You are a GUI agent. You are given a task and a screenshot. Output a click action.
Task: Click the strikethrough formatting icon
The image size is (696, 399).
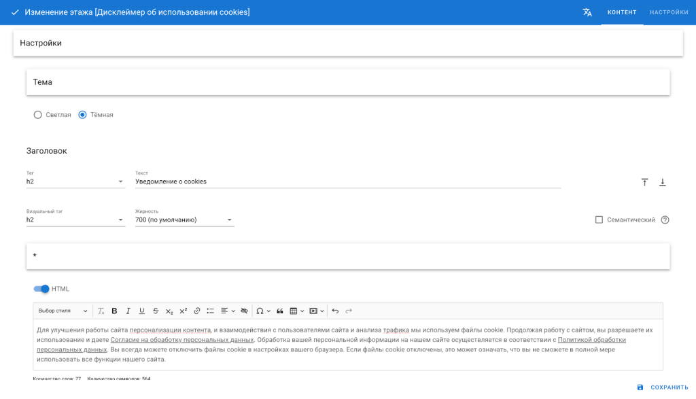(x=156, y=311)
